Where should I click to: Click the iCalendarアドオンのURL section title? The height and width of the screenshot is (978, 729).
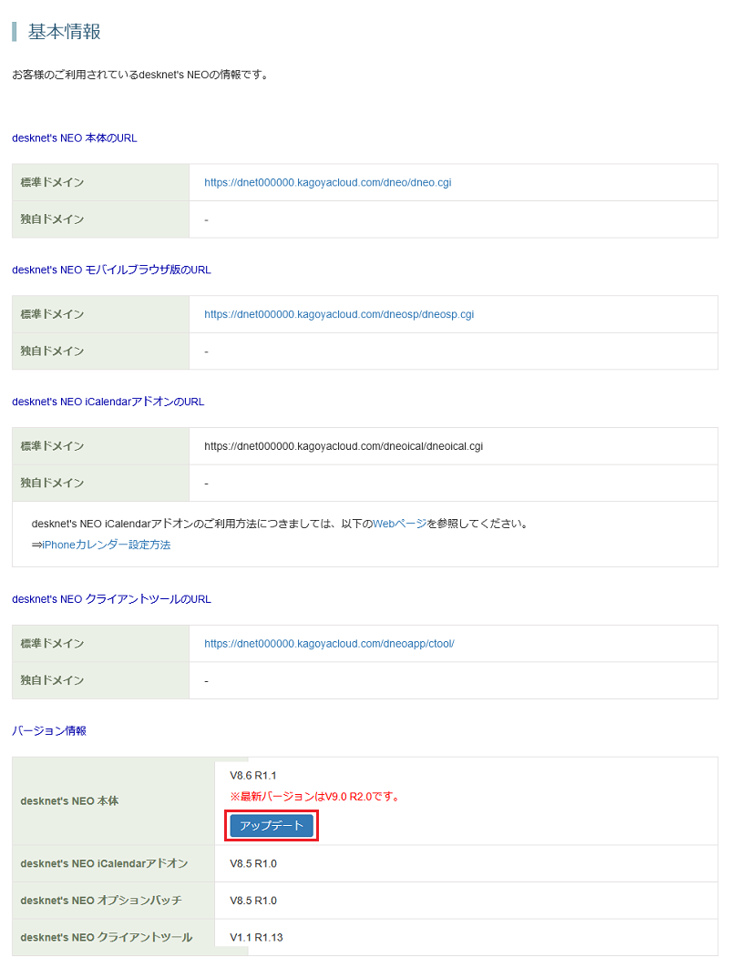coord(108,402)
